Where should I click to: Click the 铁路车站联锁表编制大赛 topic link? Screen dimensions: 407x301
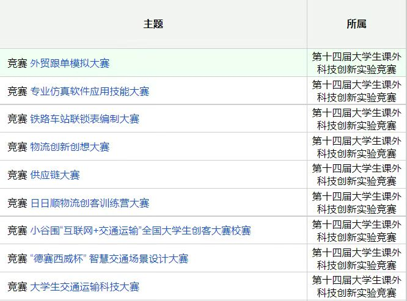coord(84,119)
